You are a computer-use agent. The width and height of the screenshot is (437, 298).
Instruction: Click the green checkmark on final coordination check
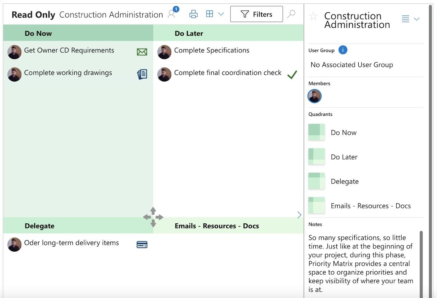pyautogui.click(x=292, y=75)
